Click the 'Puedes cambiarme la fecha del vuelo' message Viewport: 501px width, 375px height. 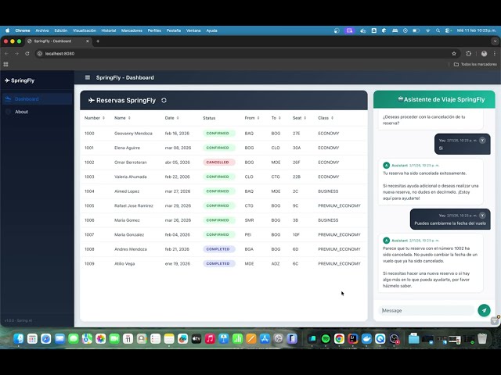point(450,223)
